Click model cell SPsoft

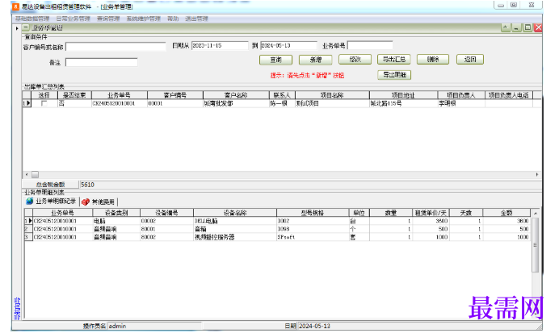(313, 237)
